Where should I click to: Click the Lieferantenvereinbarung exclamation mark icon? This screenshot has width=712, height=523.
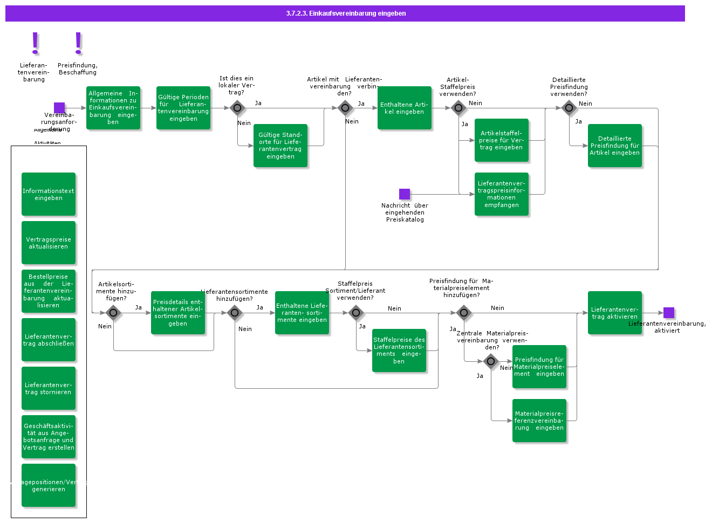pyautogui.click(x=35, y=43)
